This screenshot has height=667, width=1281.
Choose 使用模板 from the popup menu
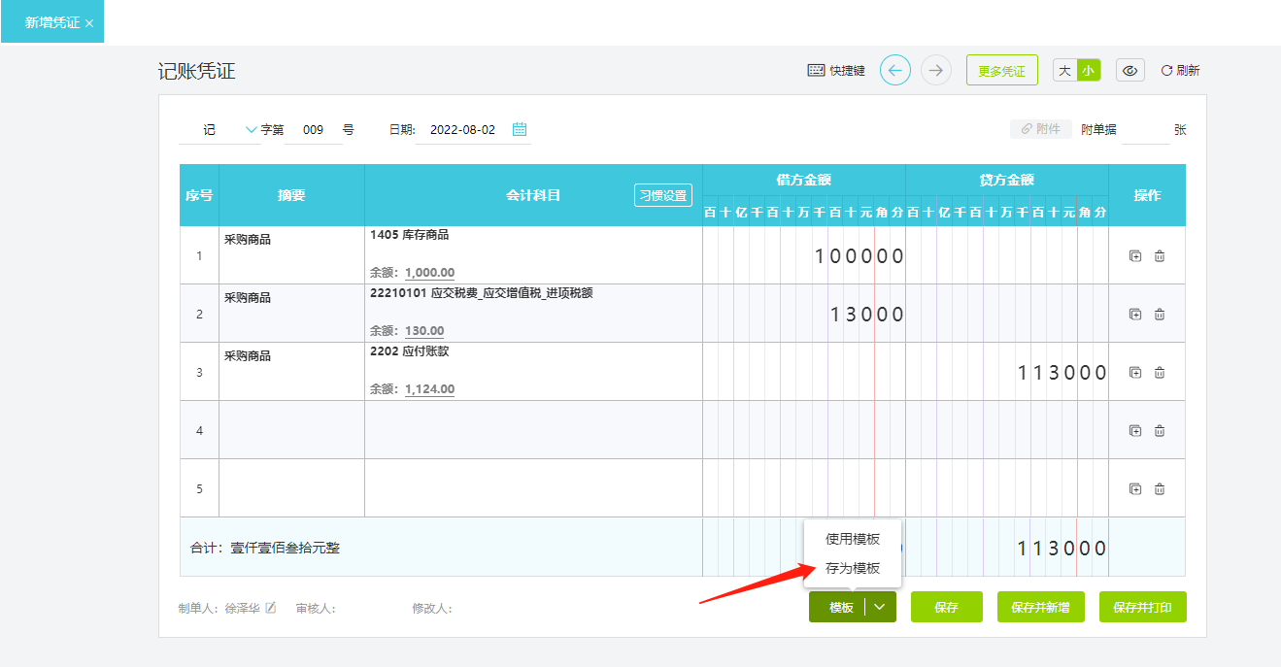point(853,539)
